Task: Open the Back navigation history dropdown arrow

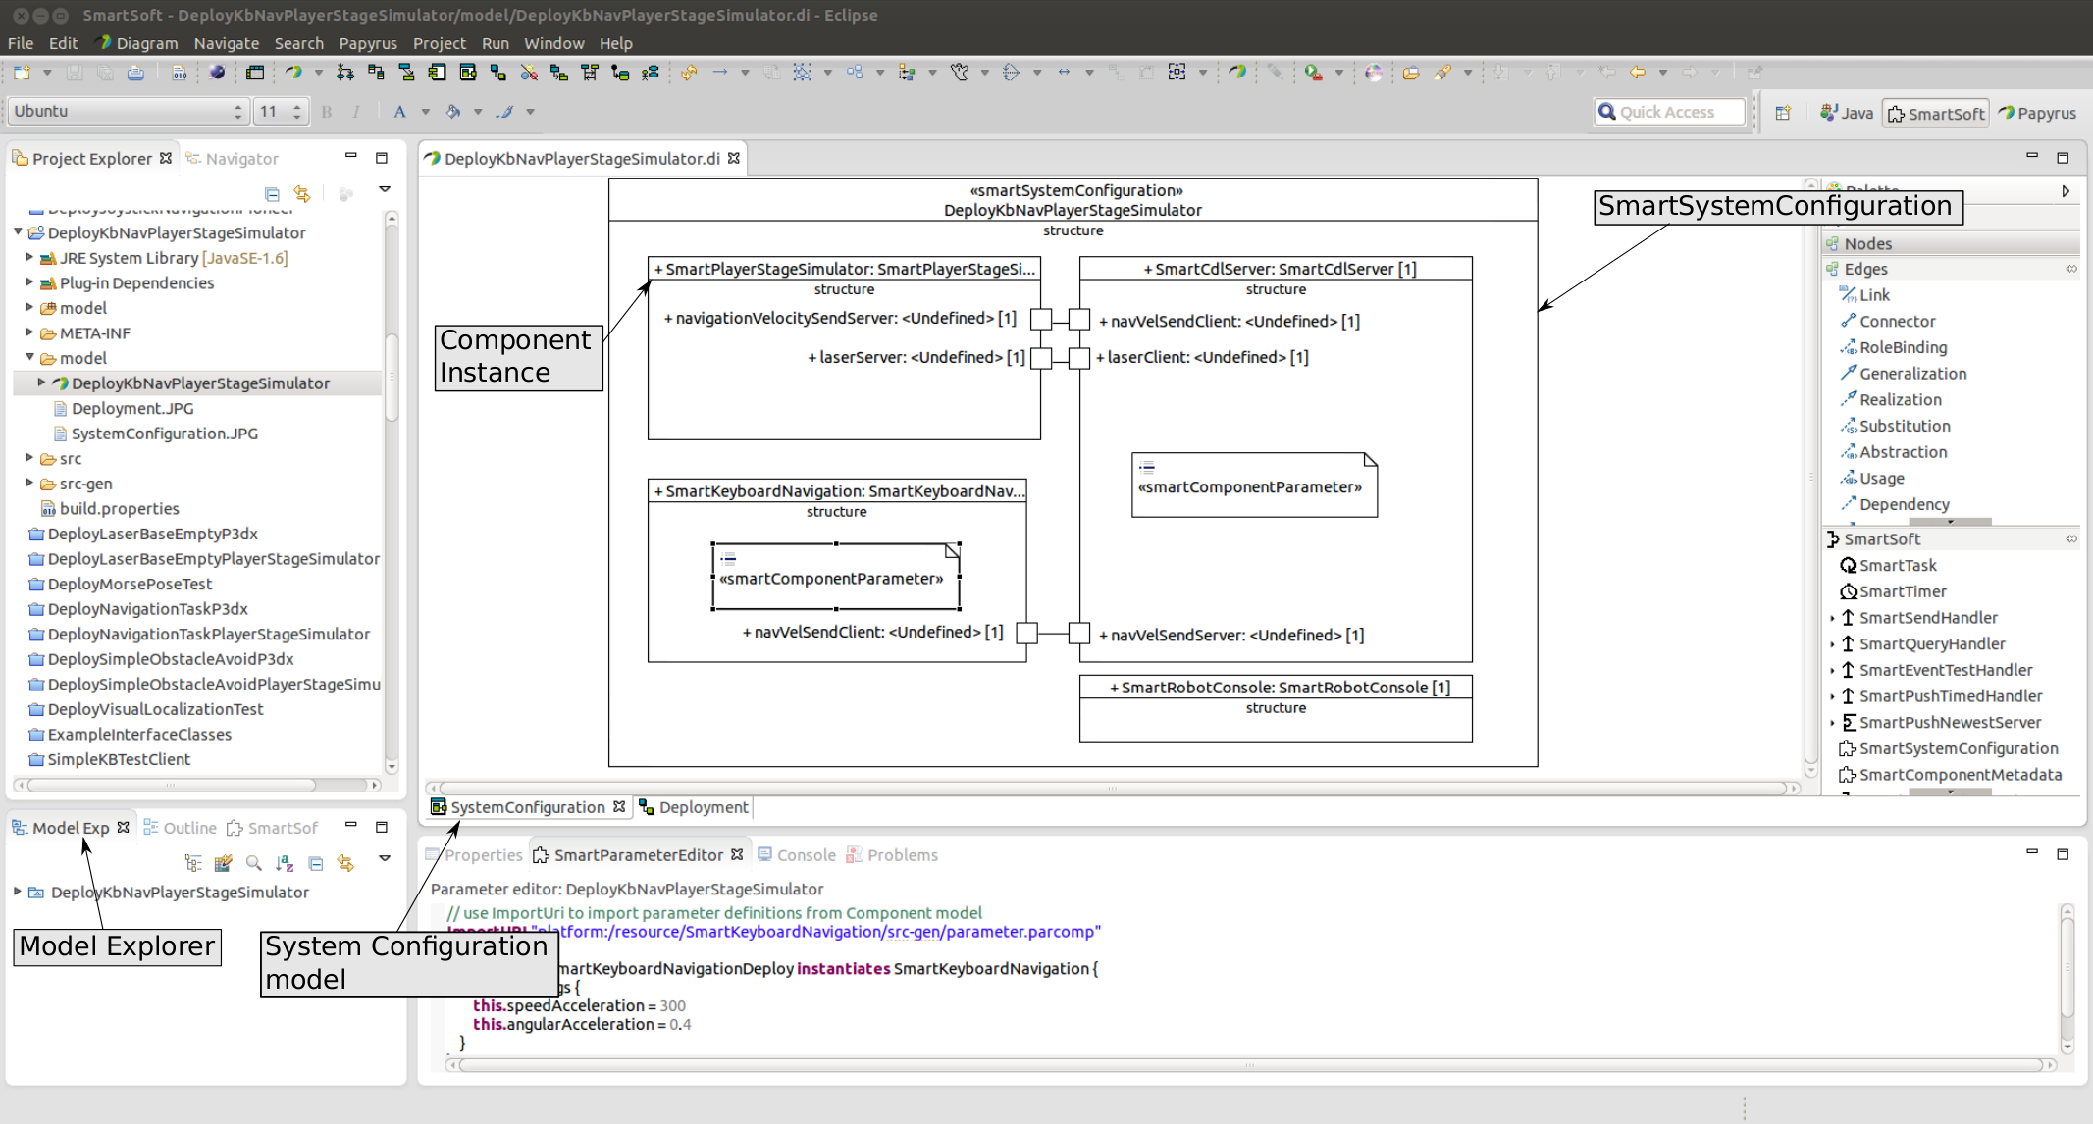Action: pyautogui.click(x=1663, y=73)
